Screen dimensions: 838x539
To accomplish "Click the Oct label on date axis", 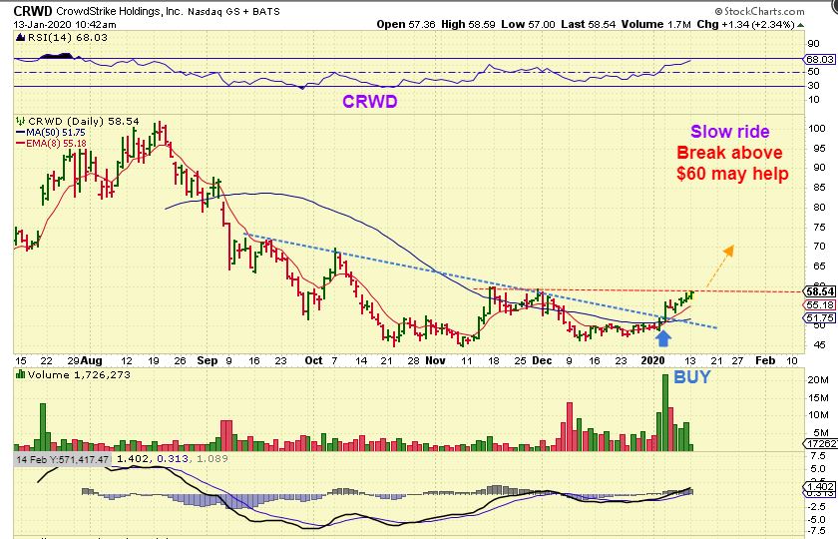I will (x=313, y=360).
